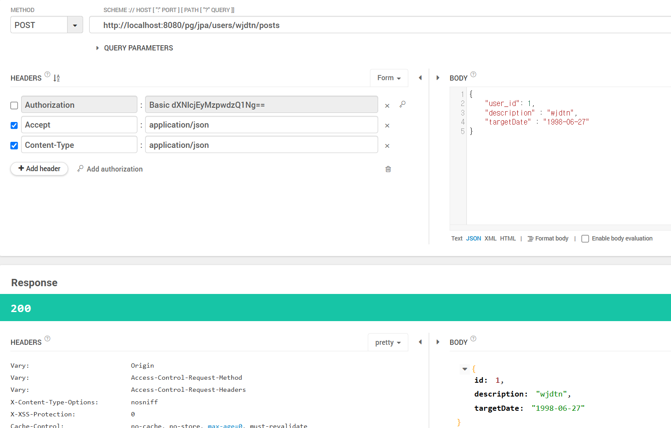Enable the Authorization header checkbox
The width and height of the screenshot is (671, 428).
coord(14,105)
